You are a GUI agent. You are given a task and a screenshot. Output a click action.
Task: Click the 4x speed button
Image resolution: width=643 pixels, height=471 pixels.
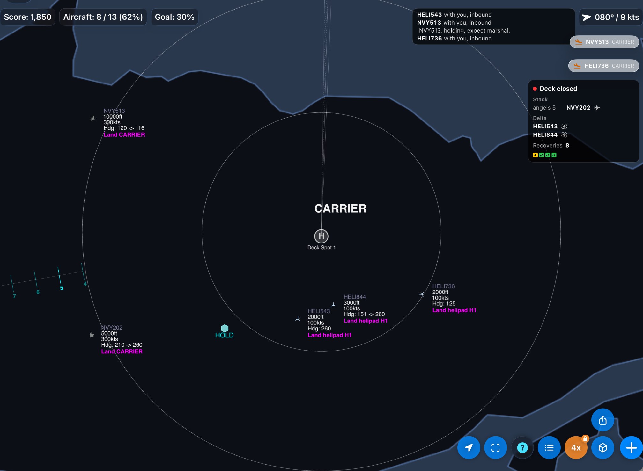click(x=576, y=447)
